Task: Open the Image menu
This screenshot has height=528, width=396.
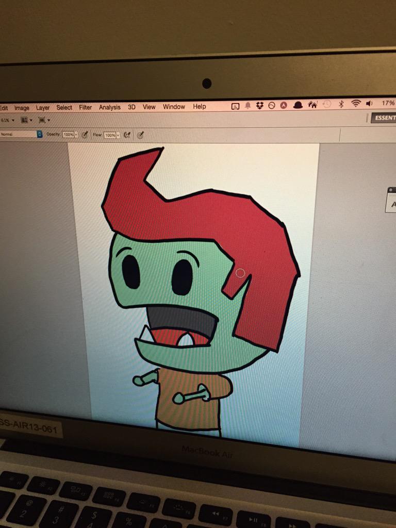Action: 22,108
